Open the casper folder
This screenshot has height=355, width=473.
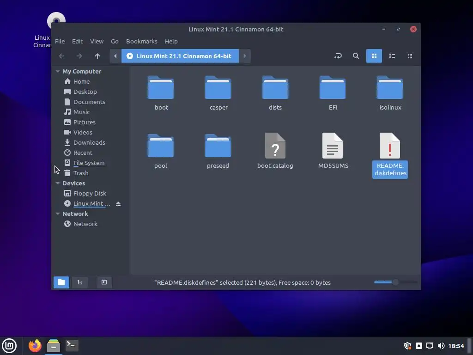click(x=218, y=93)
